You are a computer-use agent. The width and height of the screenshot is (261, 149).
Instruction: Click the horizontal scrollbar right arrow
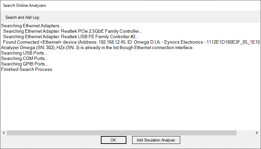coord(257,133)
